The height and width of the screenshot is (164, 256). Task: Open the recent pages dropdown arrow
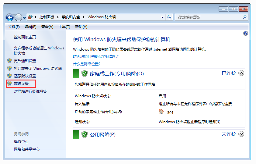pos(25,17)
